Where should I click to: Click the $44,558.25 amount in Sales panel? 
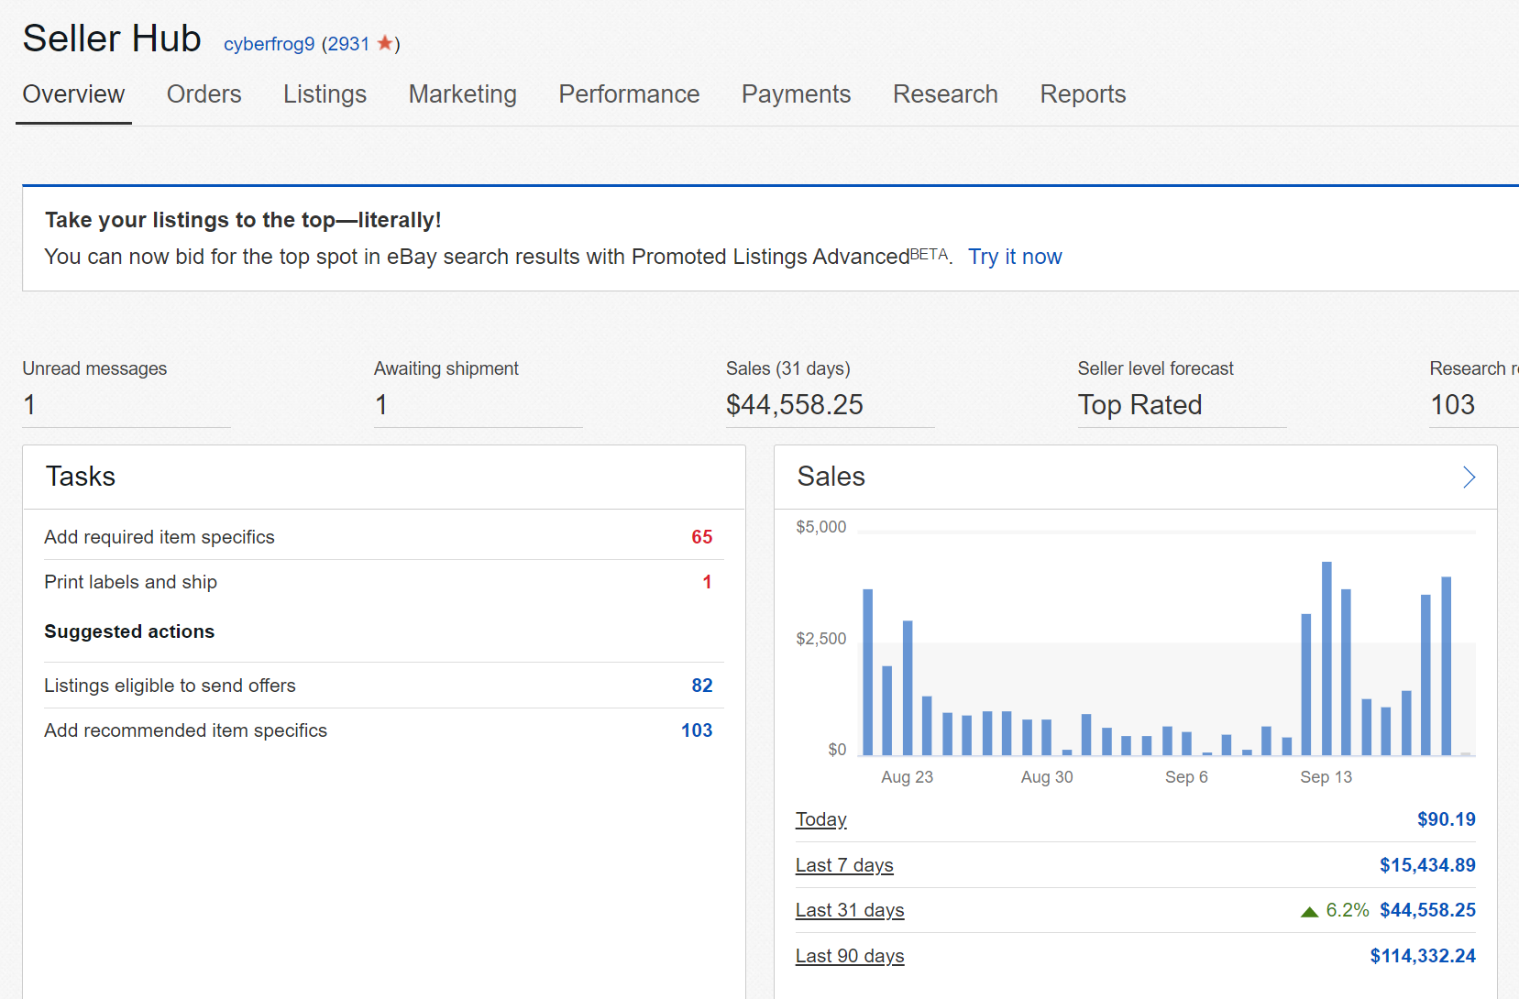(1427, 910)
